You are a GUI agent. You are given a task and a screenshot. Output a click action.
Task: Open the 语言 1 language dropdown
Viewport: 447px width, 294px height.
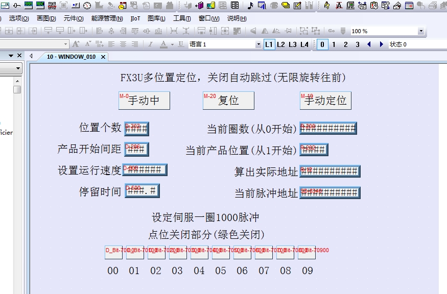point(258,44)
